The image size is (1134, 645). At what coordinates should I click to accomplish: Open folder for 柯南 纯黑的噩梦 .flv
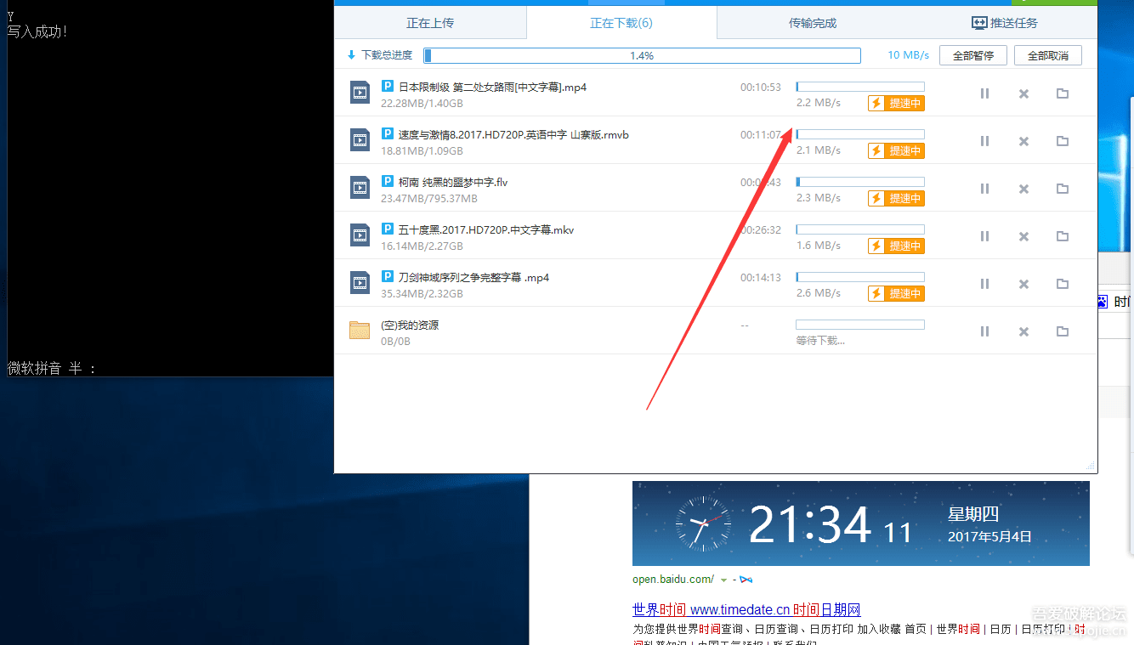[x=1063, y=189]
